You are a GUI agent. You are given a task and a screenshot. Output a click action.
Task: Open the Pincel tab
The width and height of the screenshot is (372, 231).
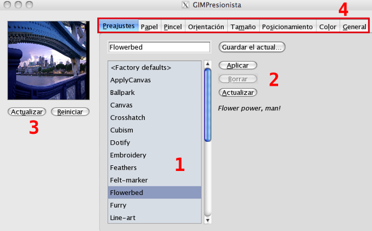point(173,26)
